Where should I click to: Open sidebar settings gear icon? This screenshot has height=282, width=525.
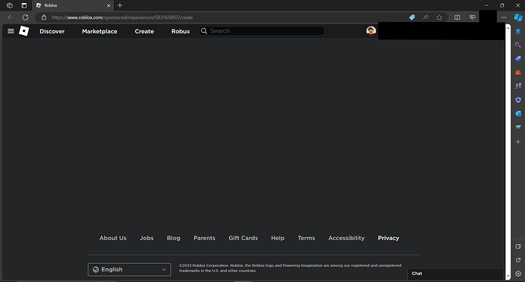click(x=518, y=274)
